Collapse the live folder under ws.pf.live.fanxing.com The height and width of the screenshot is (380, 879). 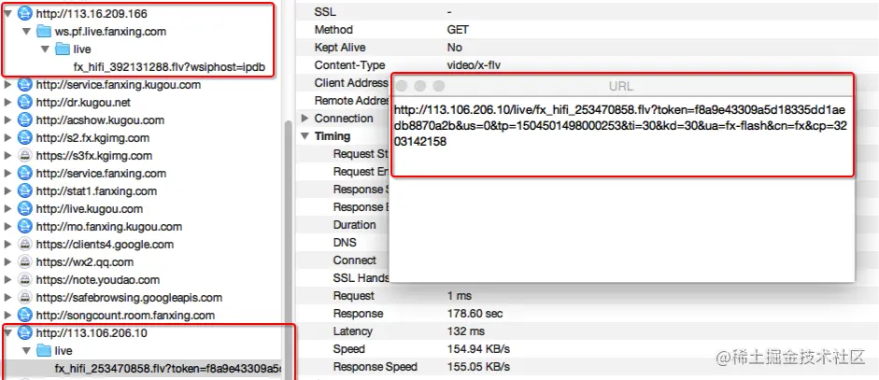point(45,49)
